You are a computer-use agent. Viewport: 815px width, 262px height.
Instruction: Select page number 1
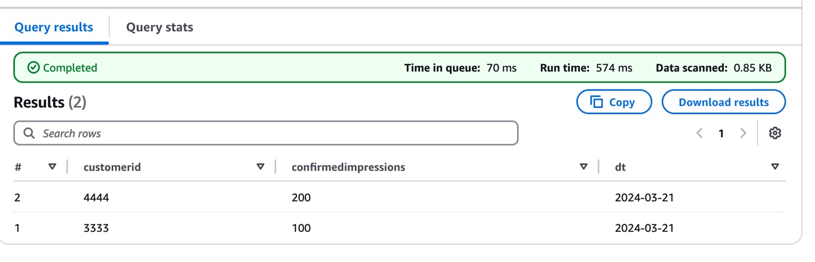(x=721, y=133)
